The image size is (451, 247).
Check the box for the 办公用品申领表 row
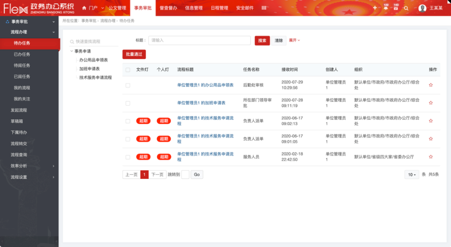click(x=128, y=85)
